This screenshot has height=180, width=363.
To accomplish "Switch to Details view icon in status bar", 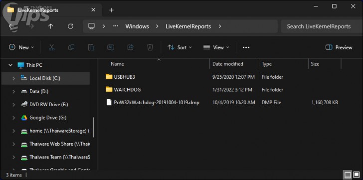I will [x=347, y=175].
